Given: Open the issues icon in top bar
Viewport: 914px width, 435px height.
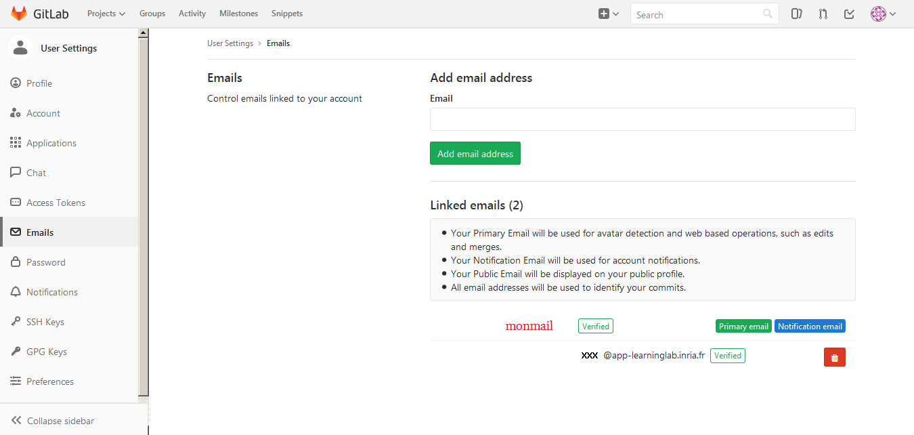Looking at the screenshot, I should click(797, 14).
